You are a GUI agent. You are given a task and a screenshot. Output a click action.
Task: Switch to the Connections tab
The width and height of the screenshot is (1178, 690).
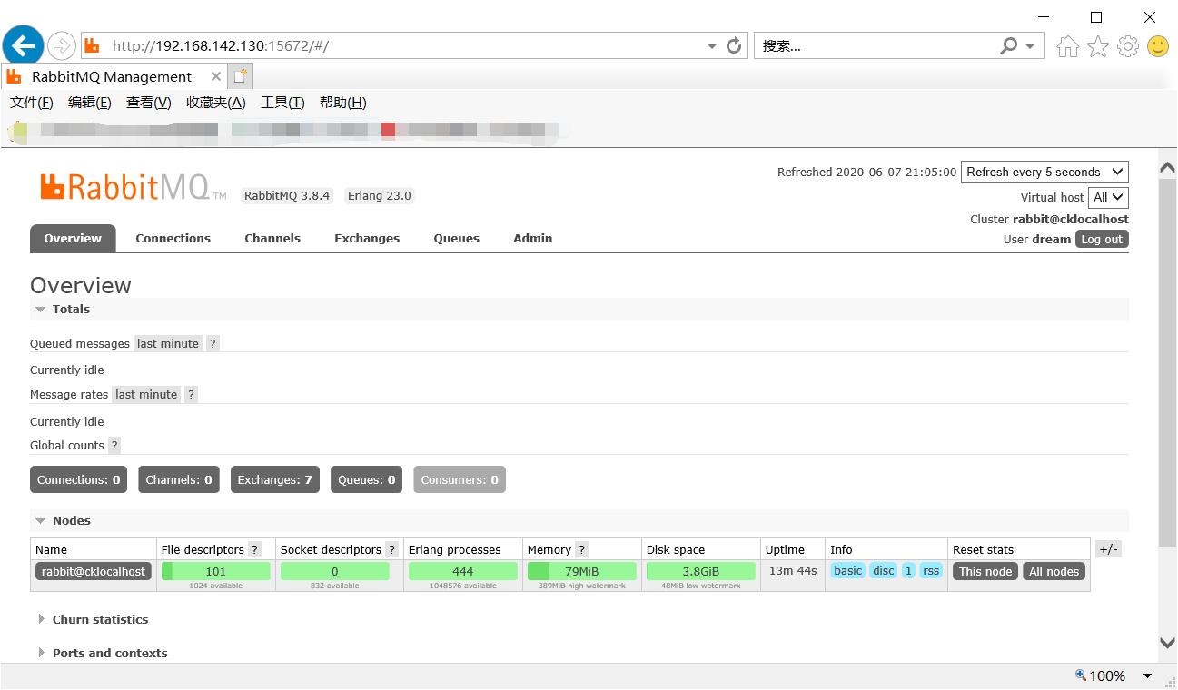(x=173, y=238)
